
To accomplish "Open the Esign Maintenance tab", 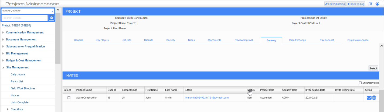I will click(358, 40).
